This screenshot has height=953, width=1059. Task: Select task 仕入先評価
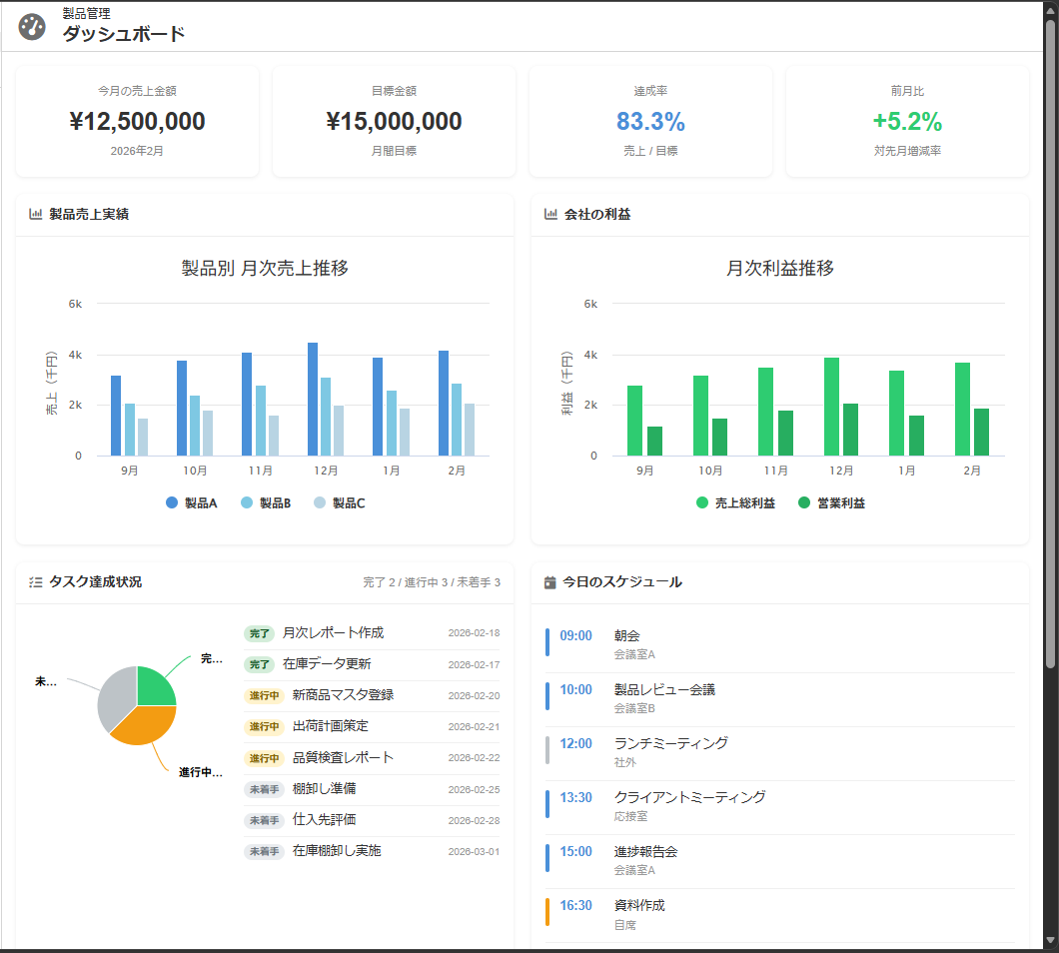pyautogui.click(x=324, y=820)
